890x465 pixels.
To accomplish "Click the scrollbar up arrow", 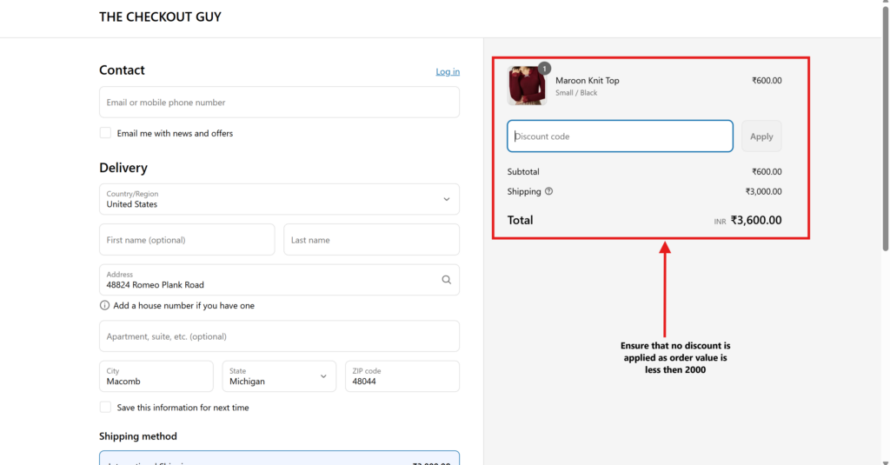I will pyautogui.click(x=885, y=4).
